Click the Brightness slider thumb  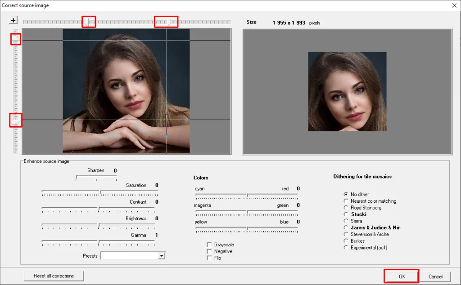[x=99, y=225]
